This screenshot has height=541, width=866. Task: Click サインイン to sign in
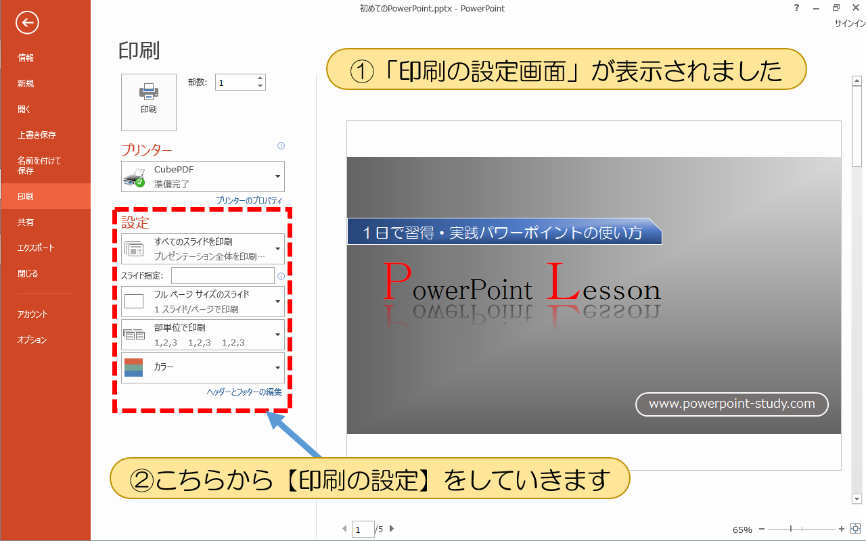850,23
